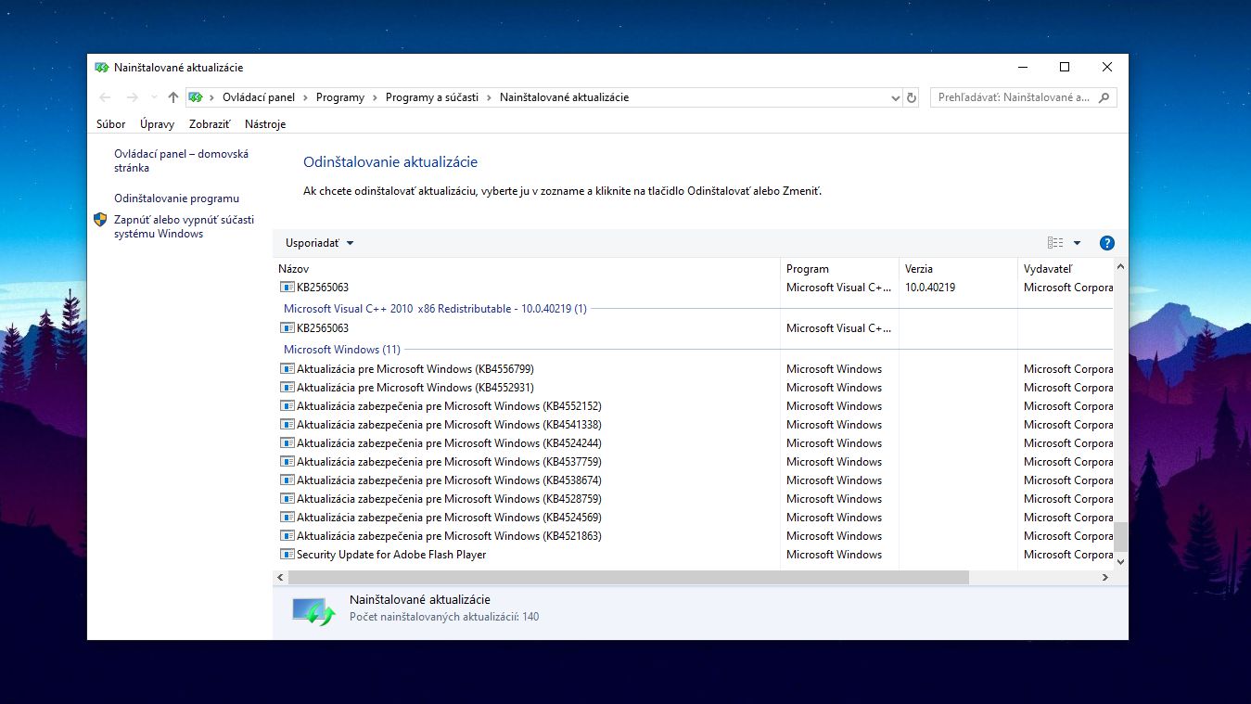1251x704 pixels.
Task: Select security update KB4521863
Action: (694, 536)
